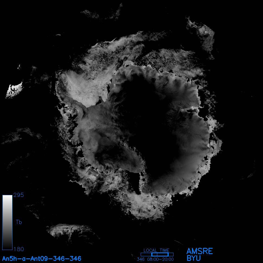Click the local time range bar

click(157, 254)
